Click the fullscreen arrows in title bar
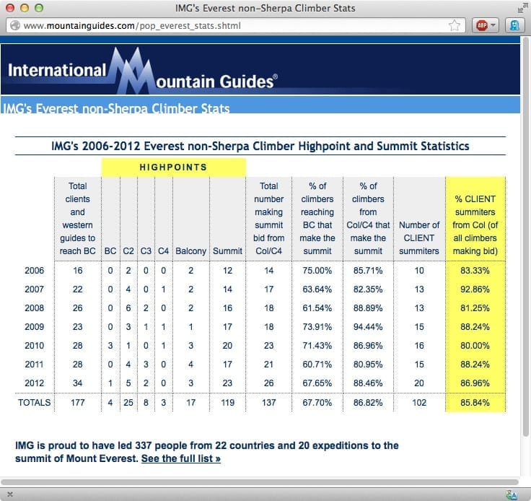531x501 pixels. [522, 9]
